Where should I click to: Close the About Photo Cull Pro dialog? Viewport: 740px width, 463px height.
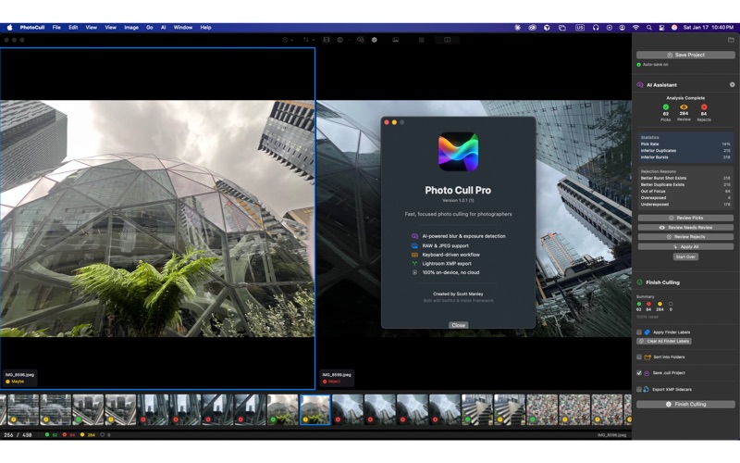click(x=458, y=325)
